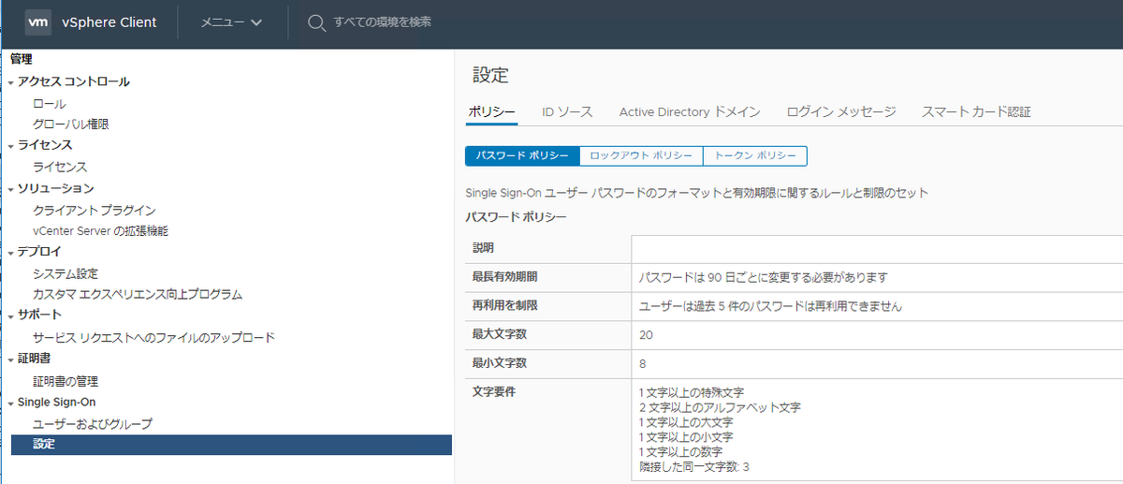Screen dimensions: 1123x484
Task: Switch to the ログイン メッセージ tab
Action: point(841,111)
